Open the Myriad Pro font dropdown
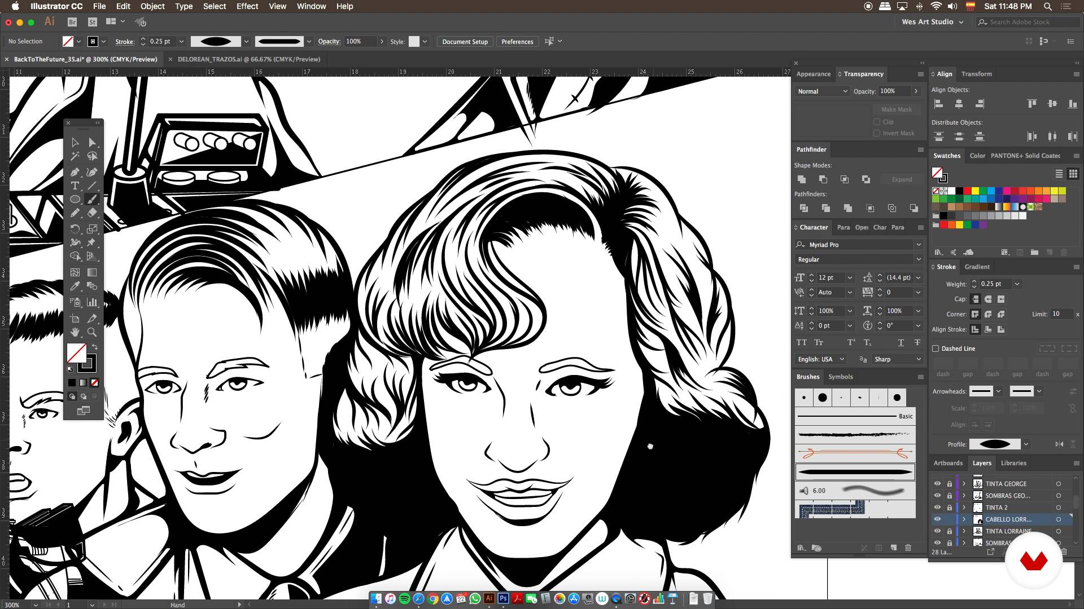 point(918,245)
